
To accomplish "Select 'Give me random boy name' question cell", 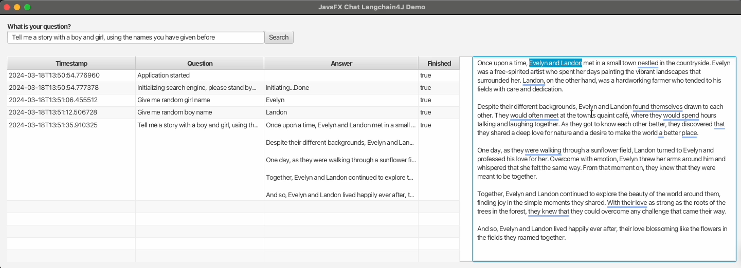I will click(200, 112).
